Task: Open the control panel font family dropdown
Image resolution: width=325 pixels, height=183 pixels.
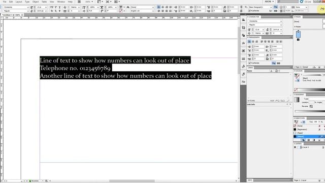Action: tap(16, 7)
